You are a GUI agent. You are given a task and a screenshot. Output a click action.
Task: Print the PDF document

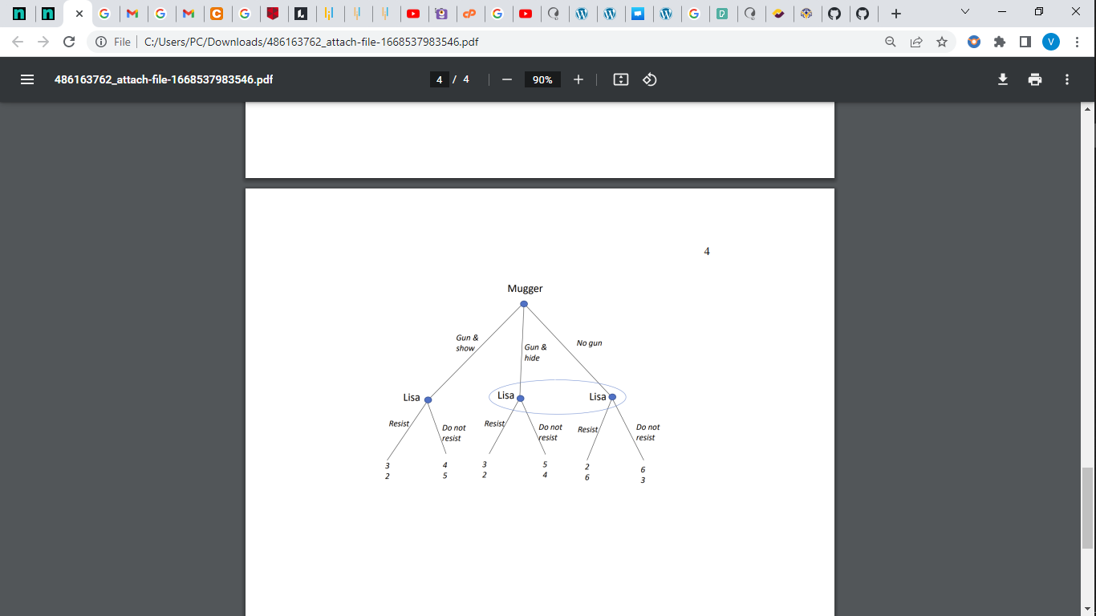click(1035, 79)
